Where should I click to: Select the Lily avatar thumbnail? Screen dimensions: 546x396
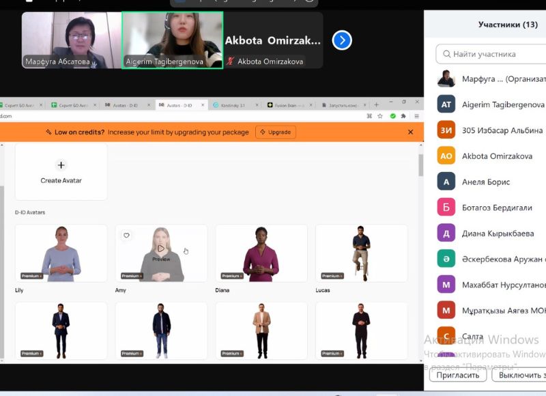[61, 253]
